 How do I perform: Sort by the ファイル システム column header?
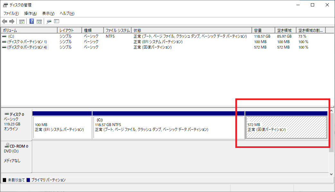(x=117, y=30)
